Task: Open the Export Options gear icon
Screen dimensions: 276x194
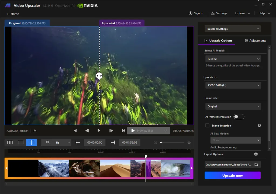Action: point(256,154)
